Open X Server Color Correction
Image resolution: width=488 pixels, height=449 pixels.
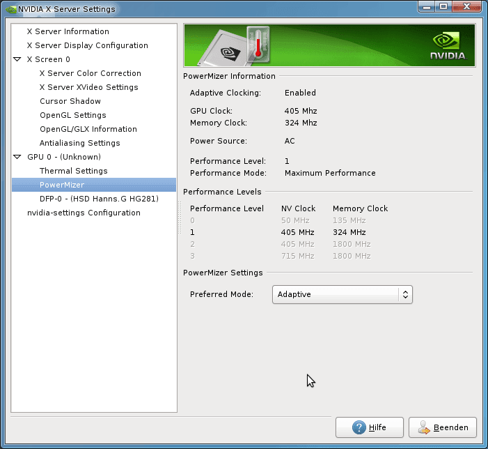coord(90,73)
